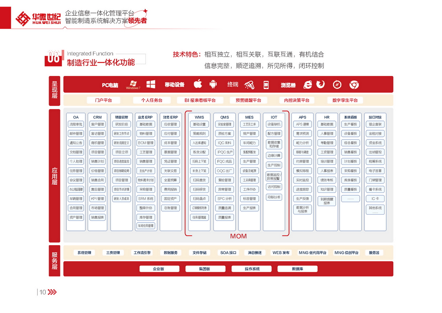
Task: Click the WMS column header
Action: 199,117
